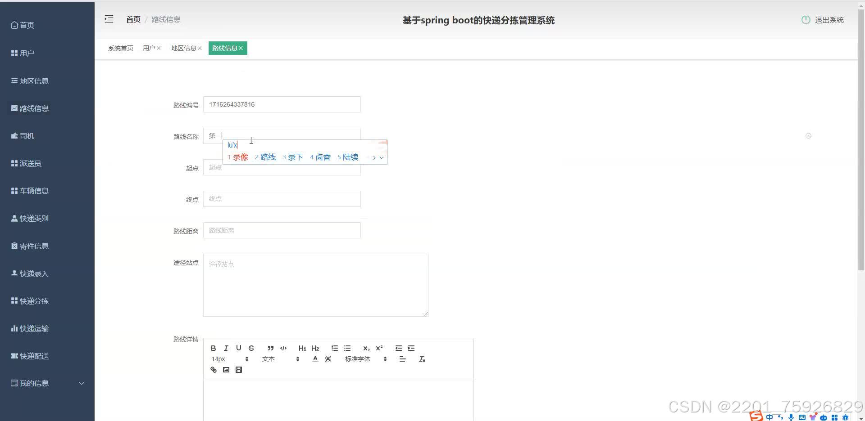Open the text color picker
This screenshot has height=421, width=865.
click(x=315, y=359)
